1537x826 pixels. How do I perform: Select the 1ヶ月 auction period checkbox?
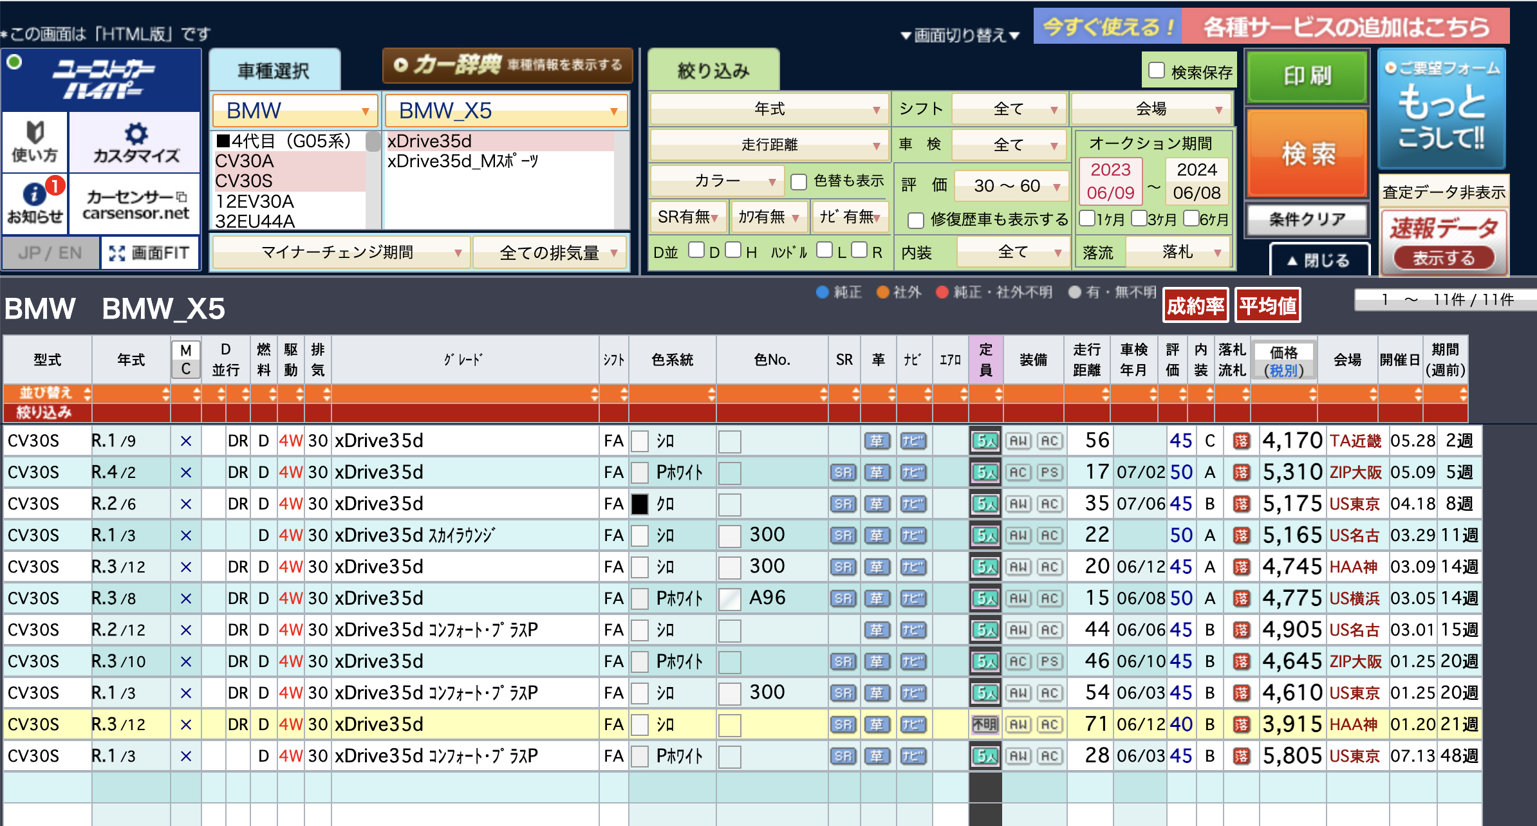coord(1087,218)
